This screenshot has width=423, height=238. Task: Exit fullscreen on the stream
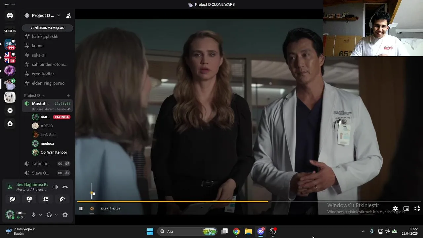[x=417, y=209]
